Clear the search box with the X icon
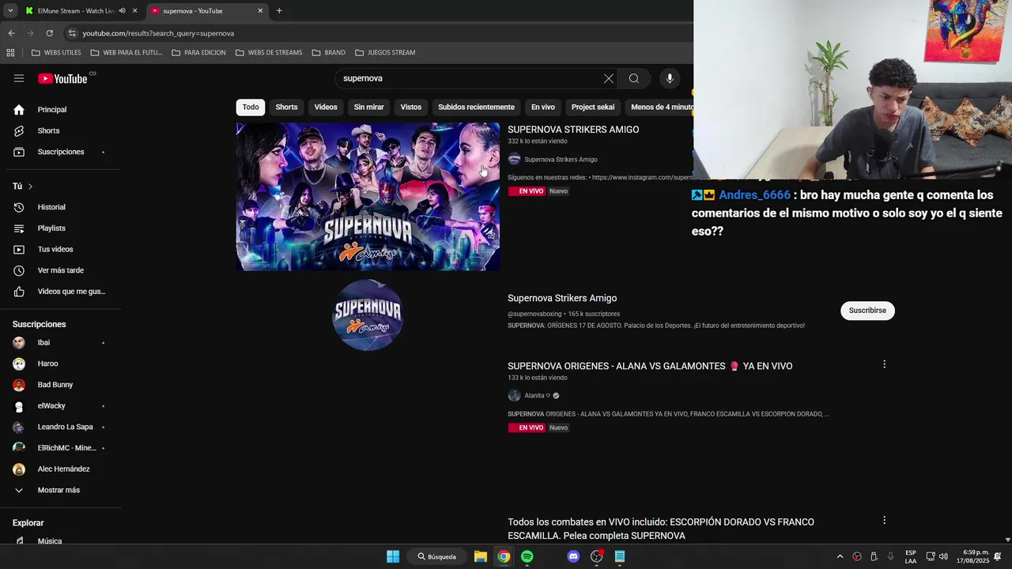1012x569 pixels. [609, 78]
